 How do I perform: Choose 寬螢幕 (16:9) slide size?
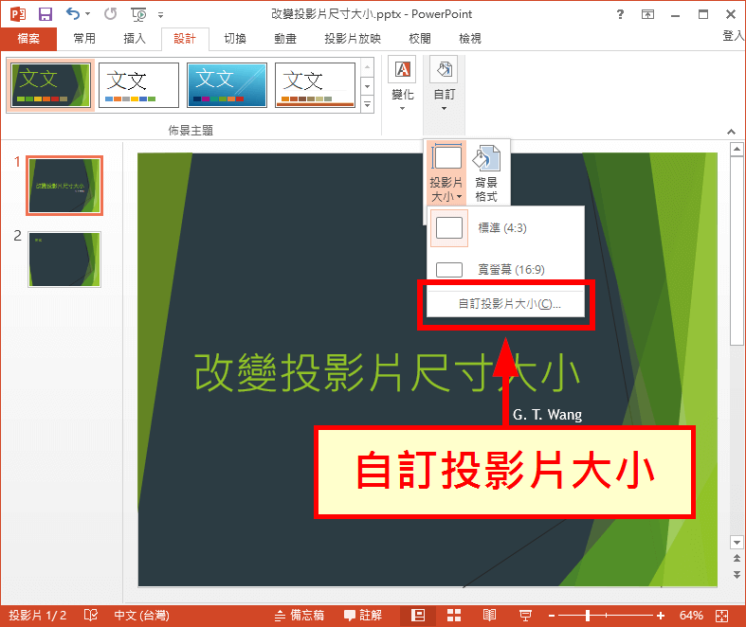506,270
